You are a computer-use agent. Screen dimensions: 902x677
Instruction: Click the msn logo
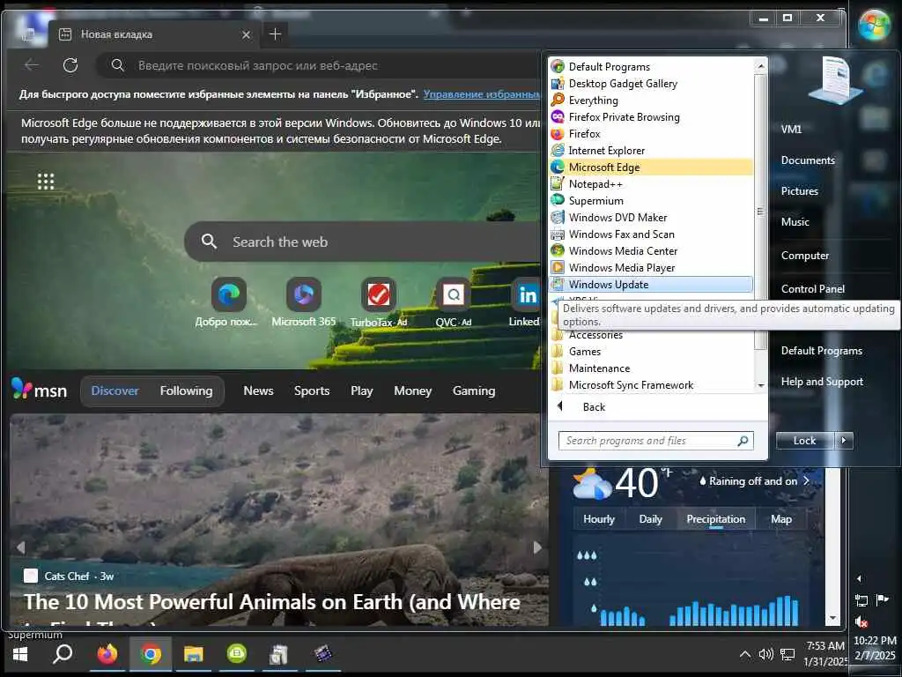tap(39, 390)
